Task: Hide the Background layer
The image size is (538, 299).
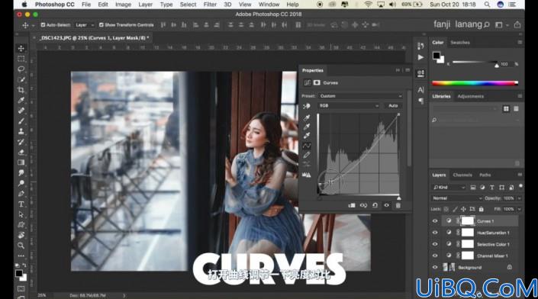Action: tap(435, 268)
